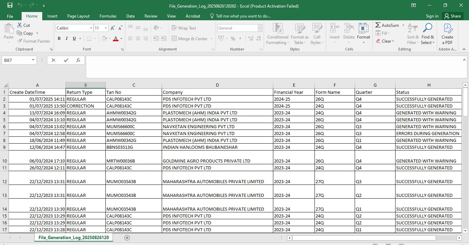Toggle Wrap Text on selected cells
This screenshot has height=245, width=469.
pyautogui.click(x=184, y=28)
